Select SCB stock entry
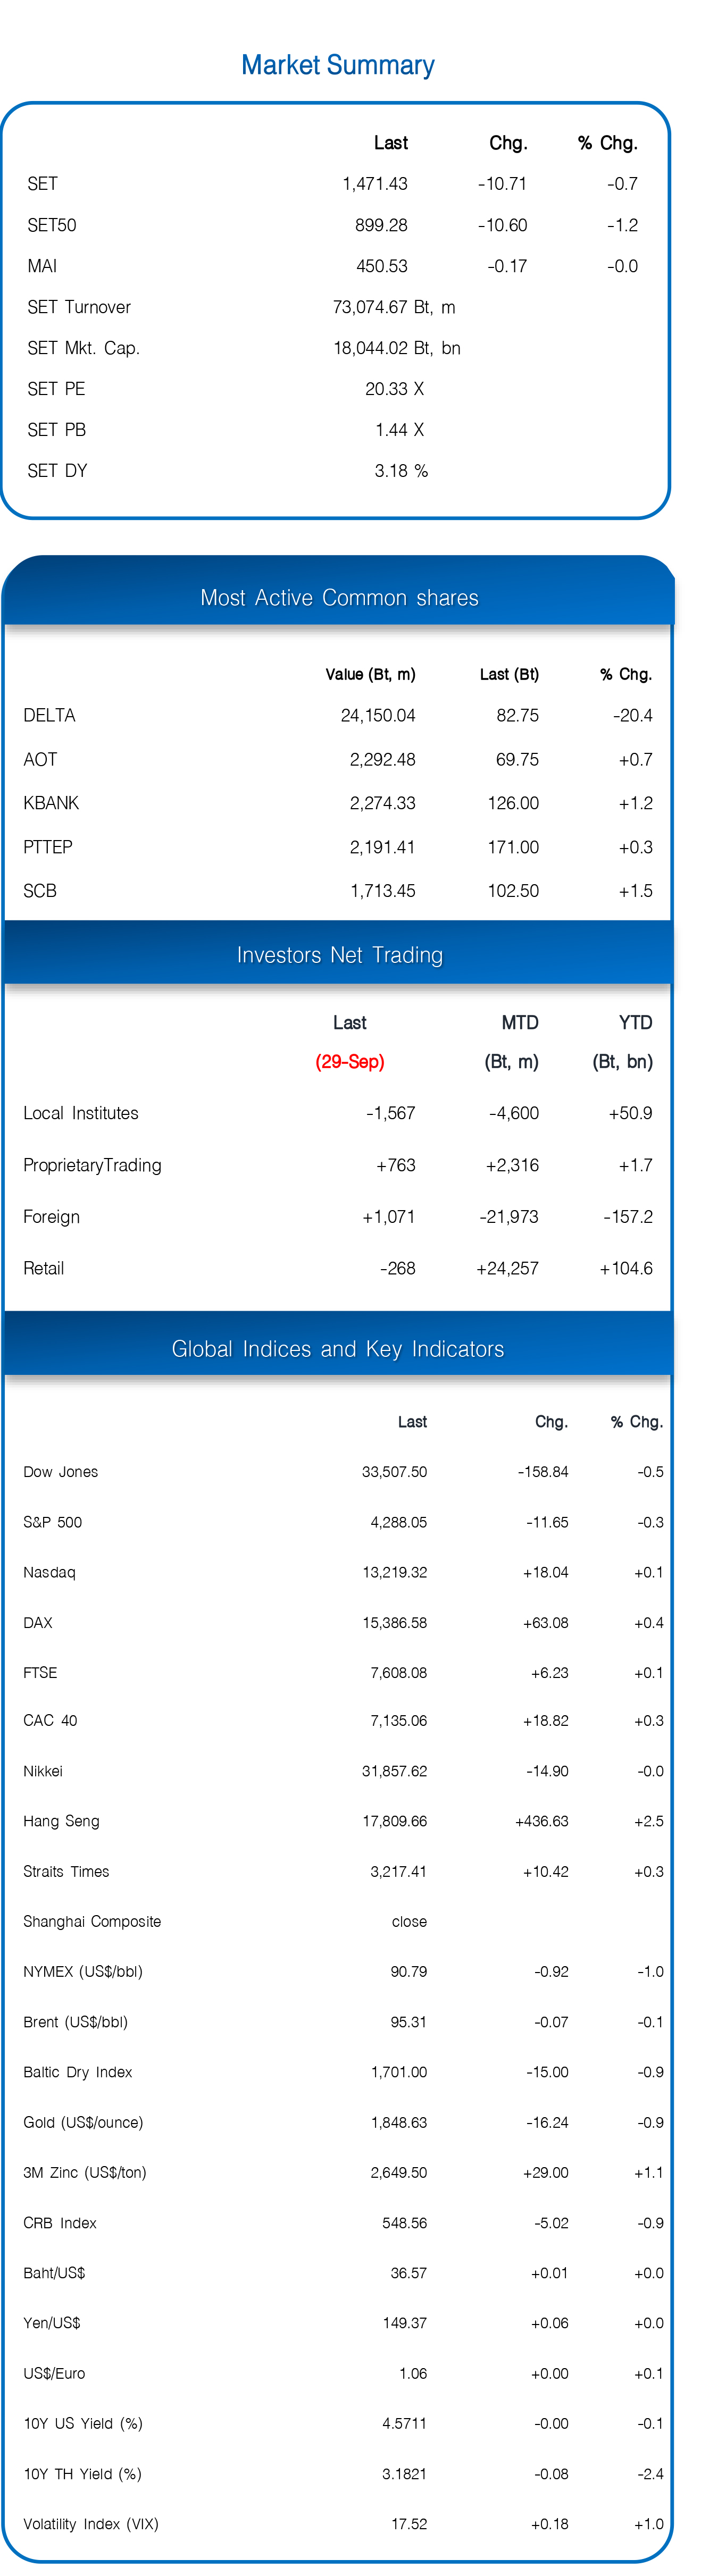Screen dimensions: 701x2576 [40, 890]
